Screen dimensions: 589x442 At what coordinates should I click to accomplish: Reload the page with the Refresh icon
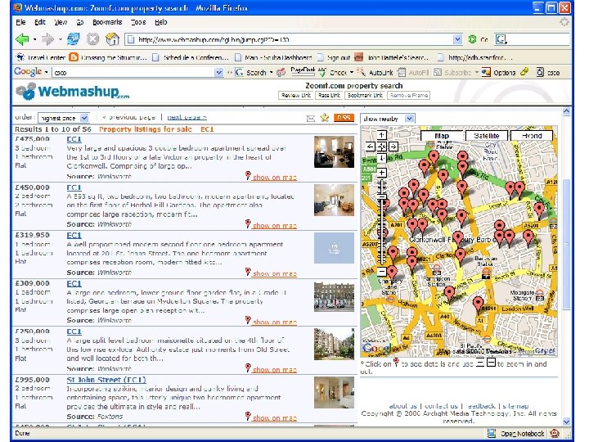pos(74,39)
